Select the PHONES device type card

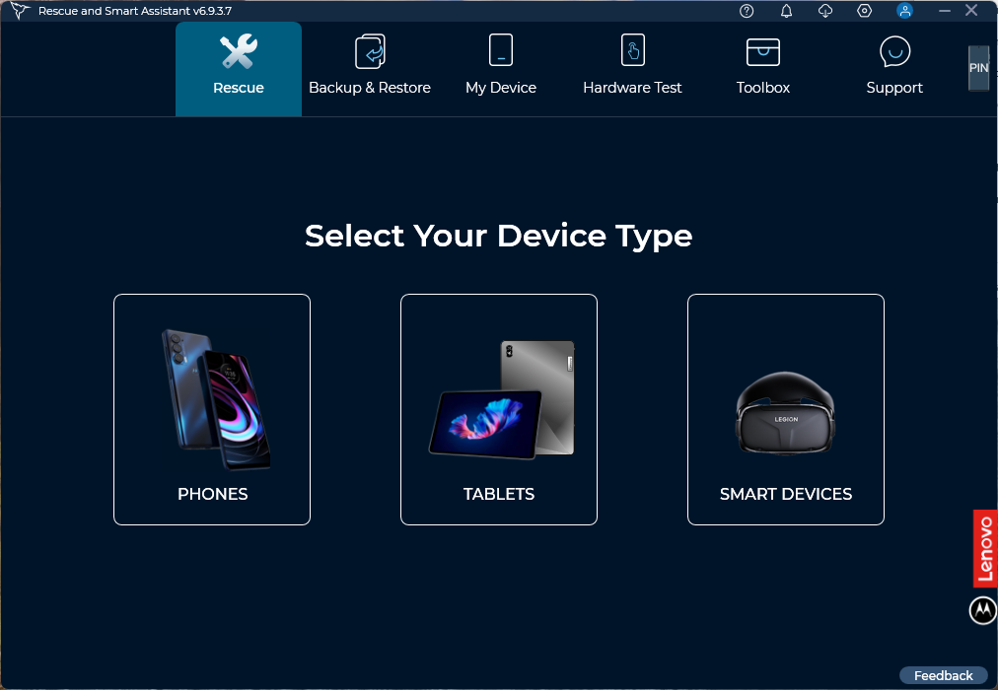click(212, 409)
